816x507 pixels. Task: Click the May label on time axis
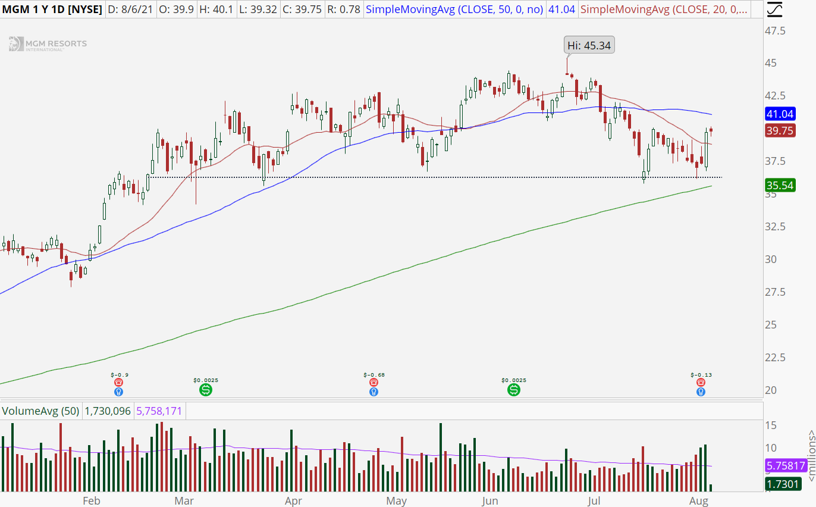point(396,501)
